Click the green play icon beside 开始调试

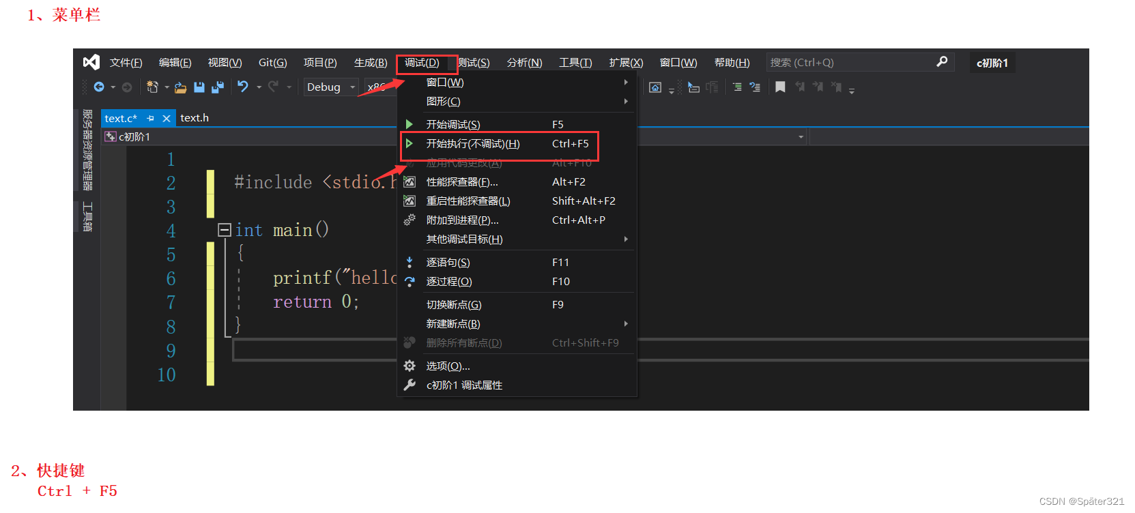(x=410, y=124)
